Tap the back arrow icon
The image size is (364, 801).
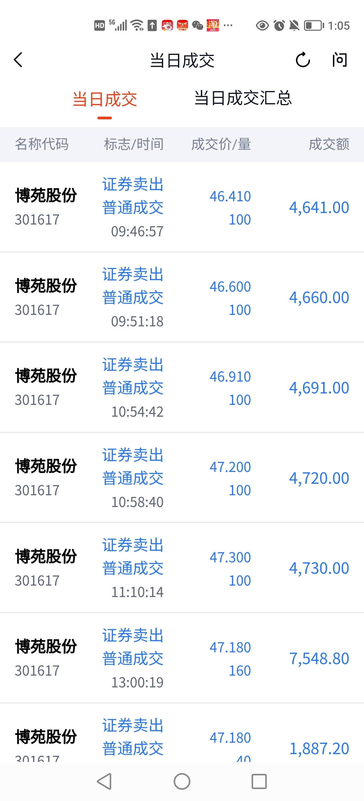point(18,60)
